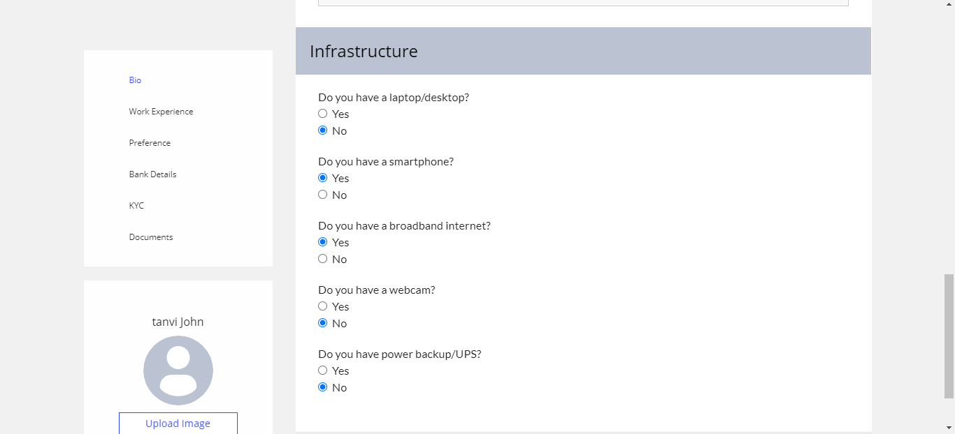Pick No for broadband internet
The height and width of the screenshot is (434, 955).
(x=322, y=259)
